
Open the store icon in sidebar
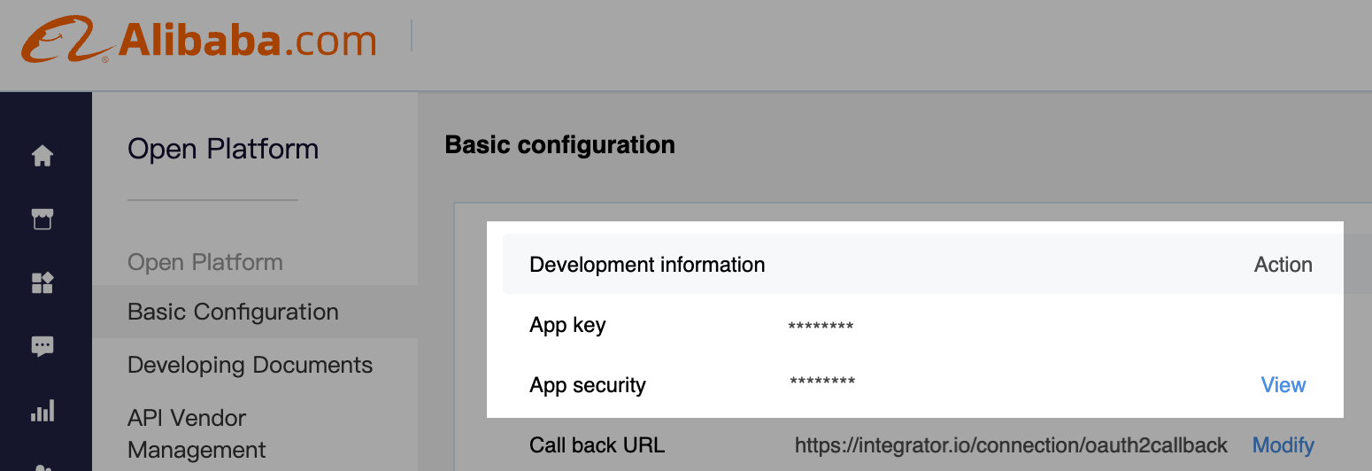point(42,219)
